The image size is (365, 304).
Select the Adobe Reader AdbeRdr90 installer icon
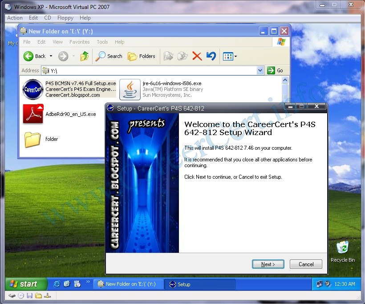click(33, 114)
